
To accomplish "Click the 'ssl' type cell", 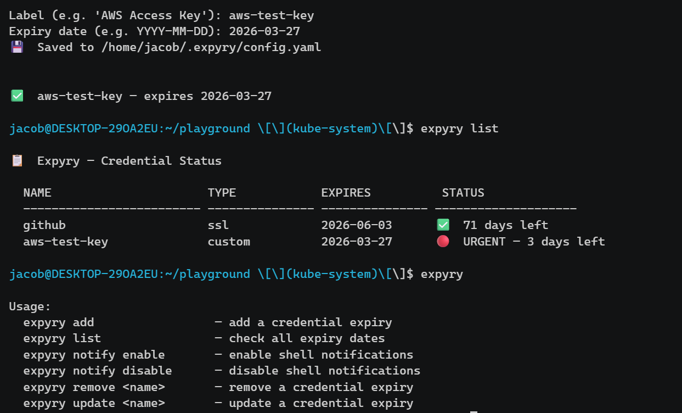I will [x=218, y=225].
